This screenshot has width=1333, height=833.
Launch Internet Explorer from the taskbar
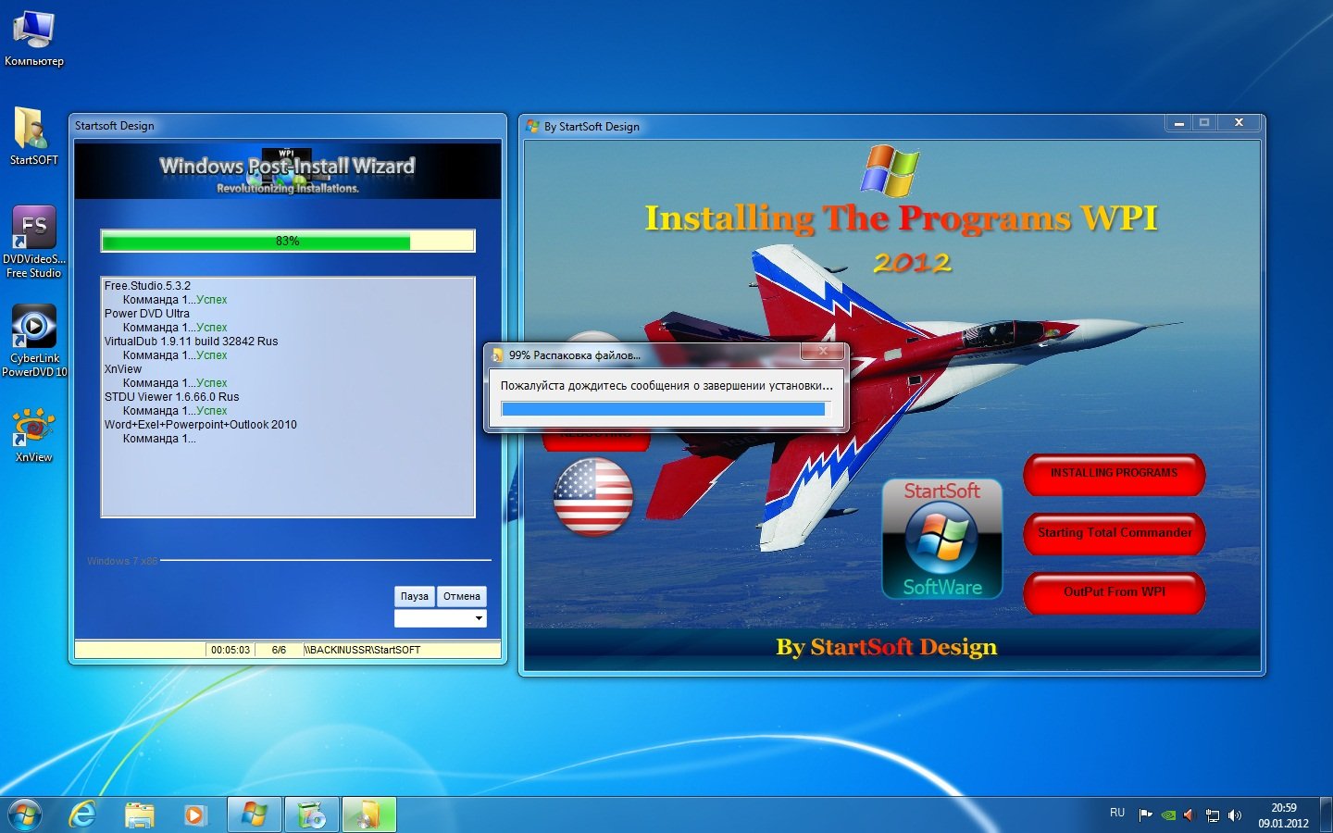coord(83,814)
